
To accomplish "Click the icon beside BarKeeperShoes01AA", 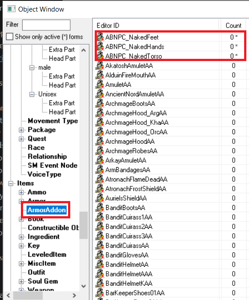I will tap(100, 293).
